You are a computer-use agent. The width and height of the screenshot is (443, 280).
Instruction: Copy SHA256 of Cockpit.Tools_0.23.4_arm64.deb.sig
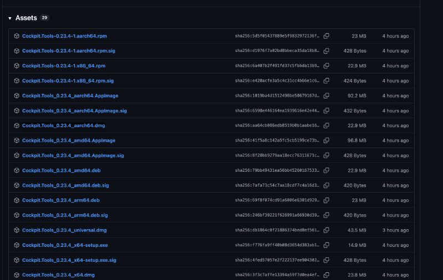pyautogui.click(x=326, y=215)
